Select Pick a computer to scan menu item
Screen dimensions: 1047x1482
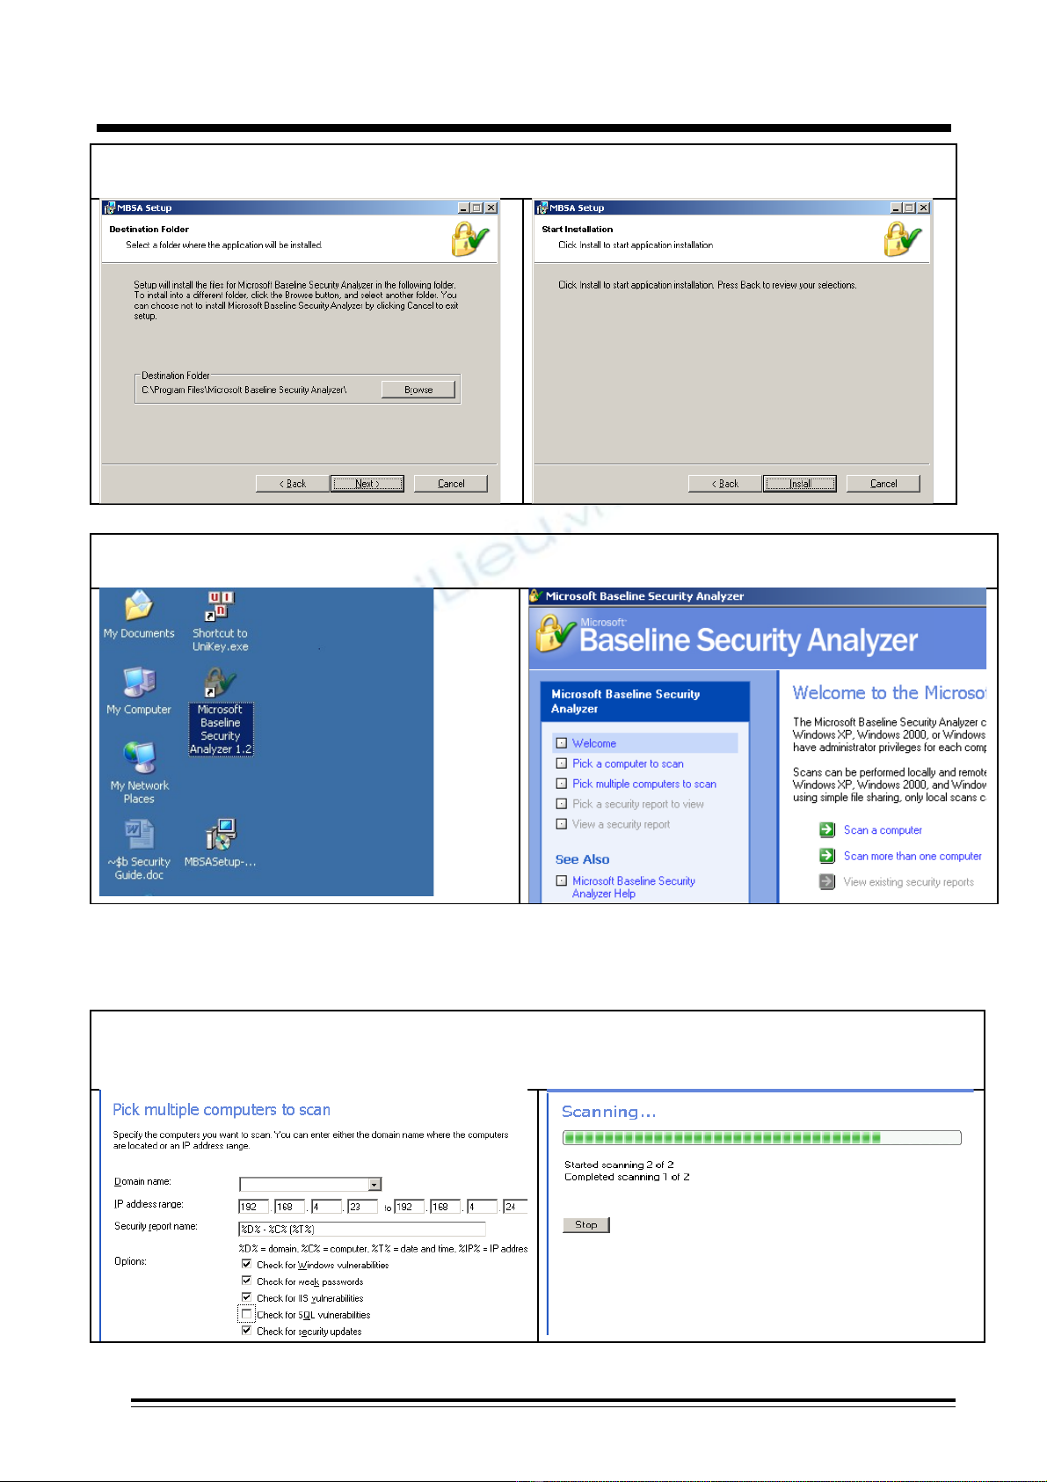coord(628,763)
